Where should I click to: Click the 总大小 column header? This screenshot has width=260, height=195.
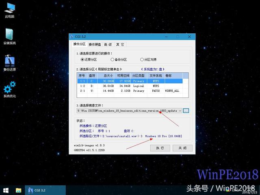tap(106, 76)
